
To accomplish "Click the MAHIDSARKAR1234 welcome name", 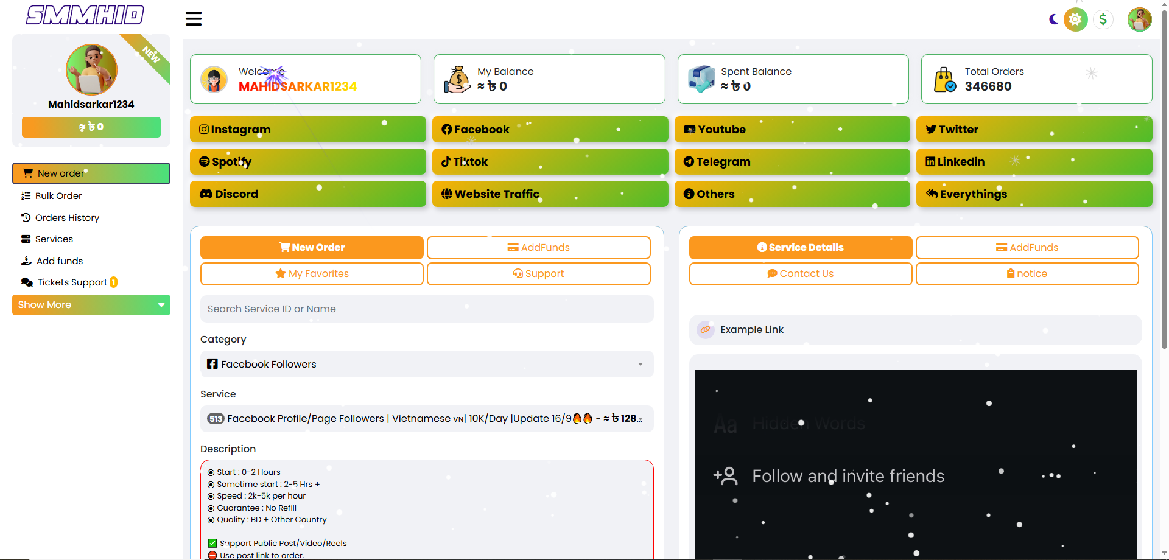I will [298, 86].
